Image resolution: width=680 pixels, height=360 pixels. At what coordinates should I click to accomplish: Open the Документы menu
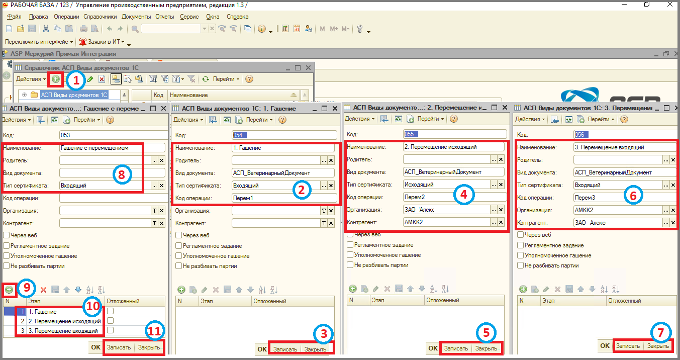coord(137,17)
